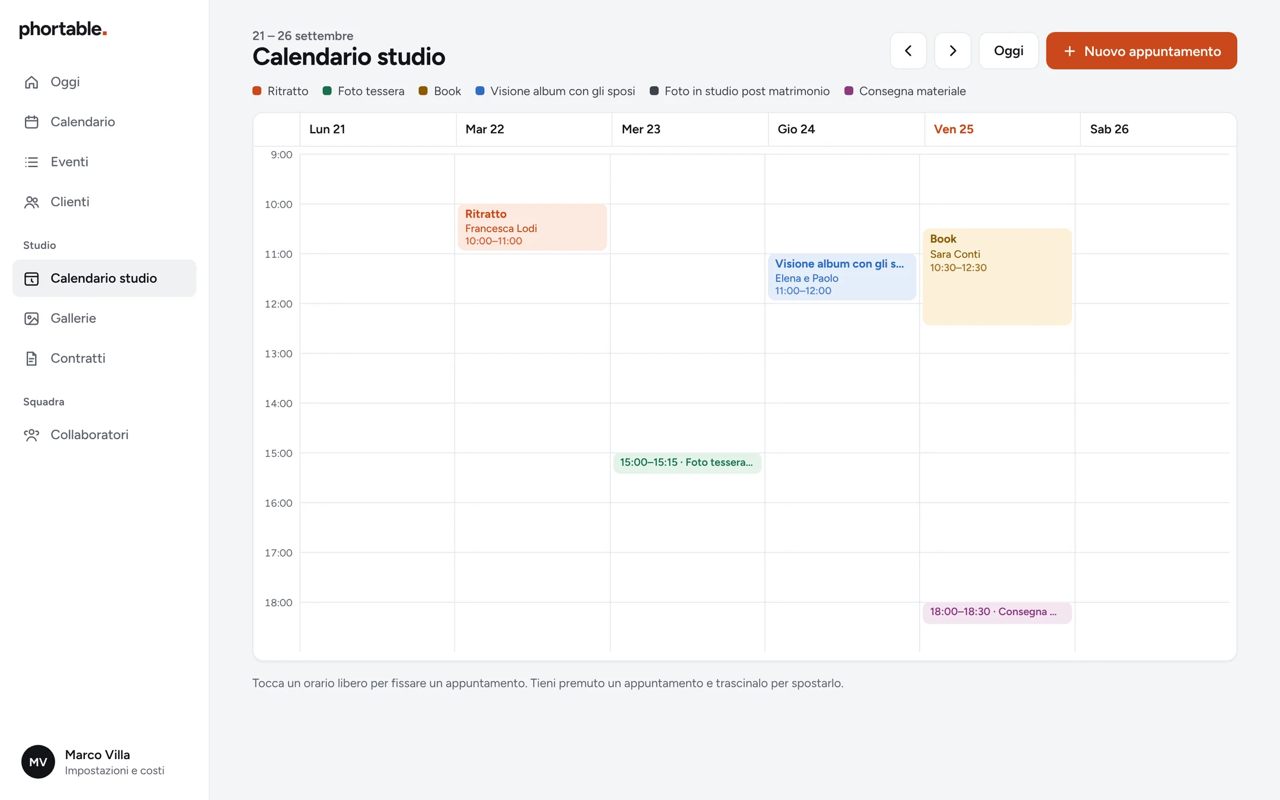
Task: Jump to today with Oggi button
Action: (x=1009, y=50)
